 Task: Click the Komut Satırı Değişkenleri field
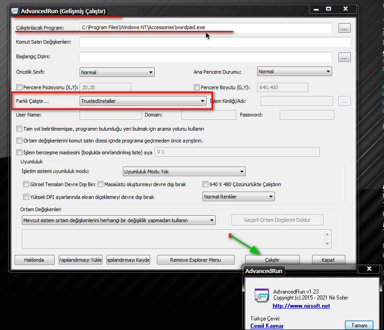pos(215,42)
